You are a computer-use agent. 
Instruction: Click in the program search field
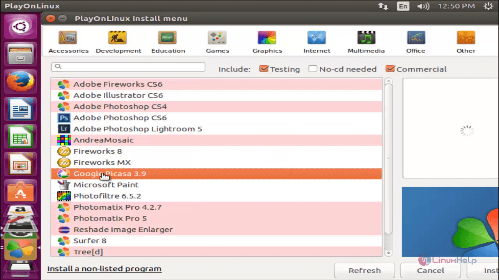[128, 67]
